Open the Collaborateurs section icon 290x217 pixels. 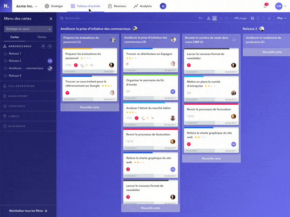point(5,86)
